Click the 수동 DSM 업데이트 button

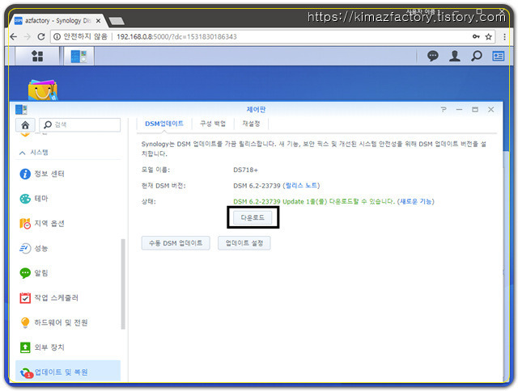tap(176, 243)
